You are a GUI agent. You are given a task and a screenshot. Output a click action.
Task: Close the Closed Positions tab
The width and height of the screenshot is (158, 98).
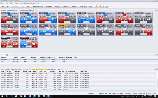point(44,69)
